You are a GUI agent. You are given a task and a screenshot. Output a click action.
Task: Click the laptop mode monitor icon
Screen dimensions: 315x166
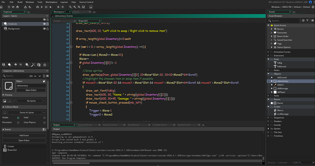coord(91,7)
